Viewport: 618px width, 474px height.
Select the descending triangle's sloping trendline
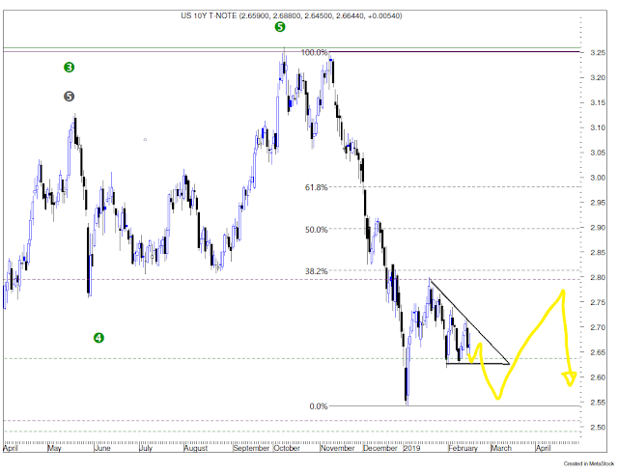pyautogui.click(x=469, y=321)
